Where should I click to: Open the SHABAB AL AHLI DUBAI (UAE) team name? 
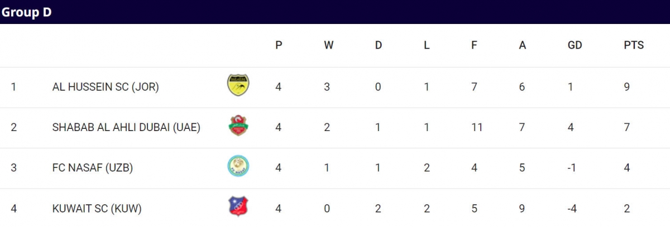pyautogui.click(x=126, y=127)
